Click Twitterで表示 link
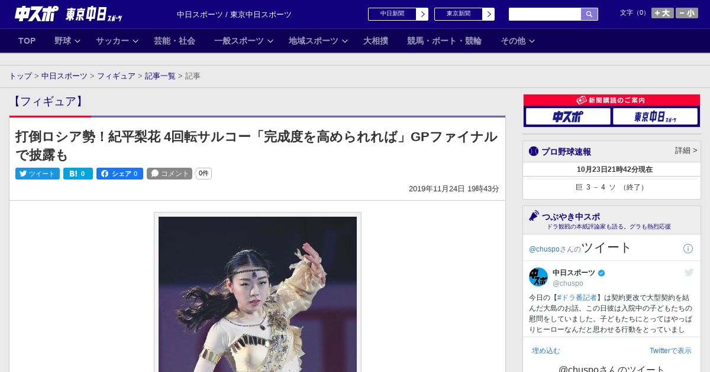Screen dimensions: 710x372 pyautogui.click(x=670, y=351)
